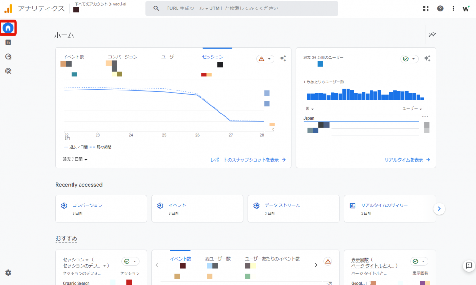The width and height of the screenshot is (476, 285).
Task: Expand the 国 dimension dropdown
Action: pos(309,109)
